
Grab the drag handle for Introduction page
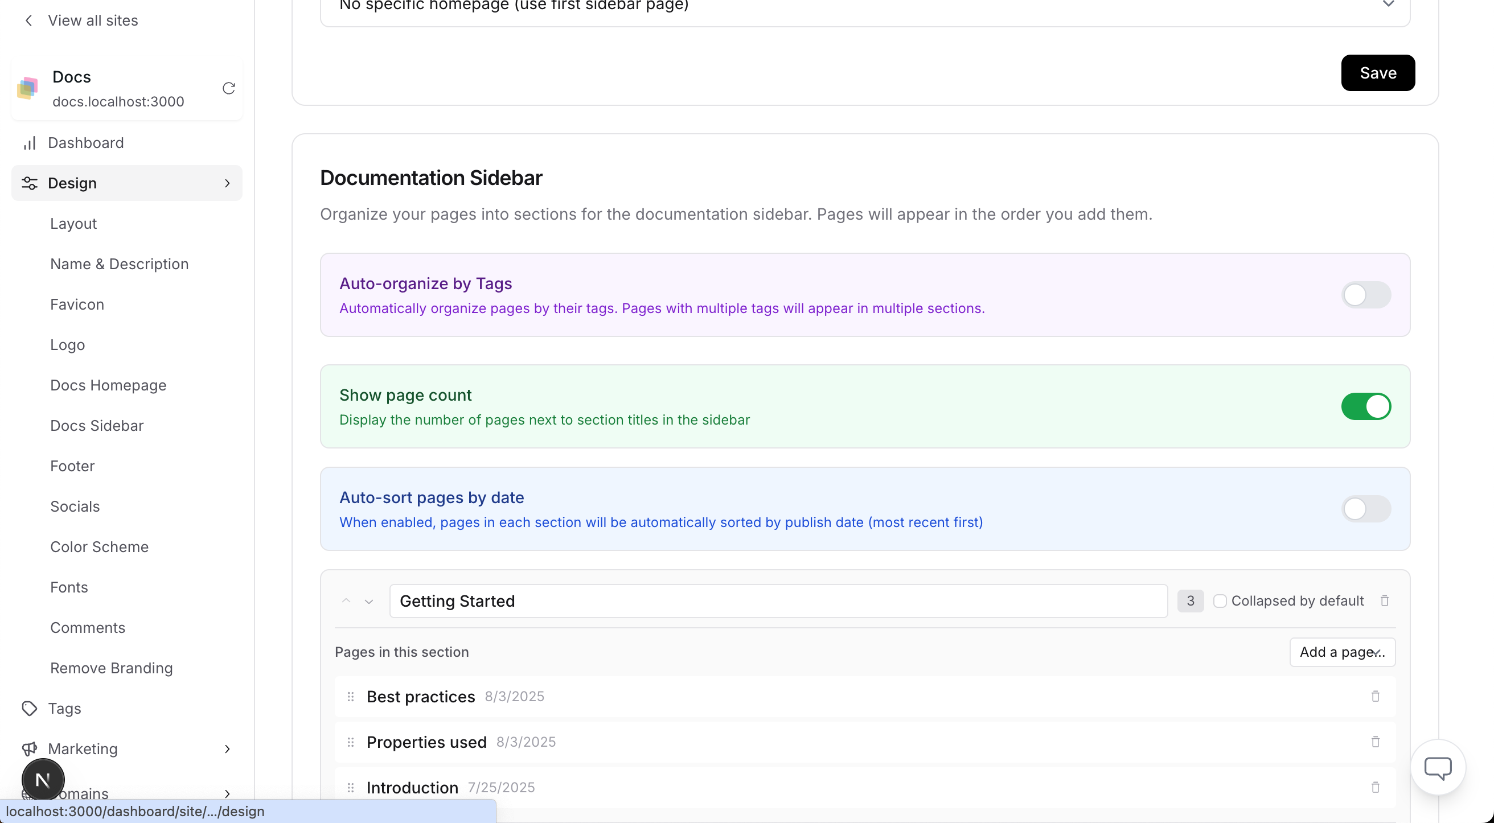350,788
